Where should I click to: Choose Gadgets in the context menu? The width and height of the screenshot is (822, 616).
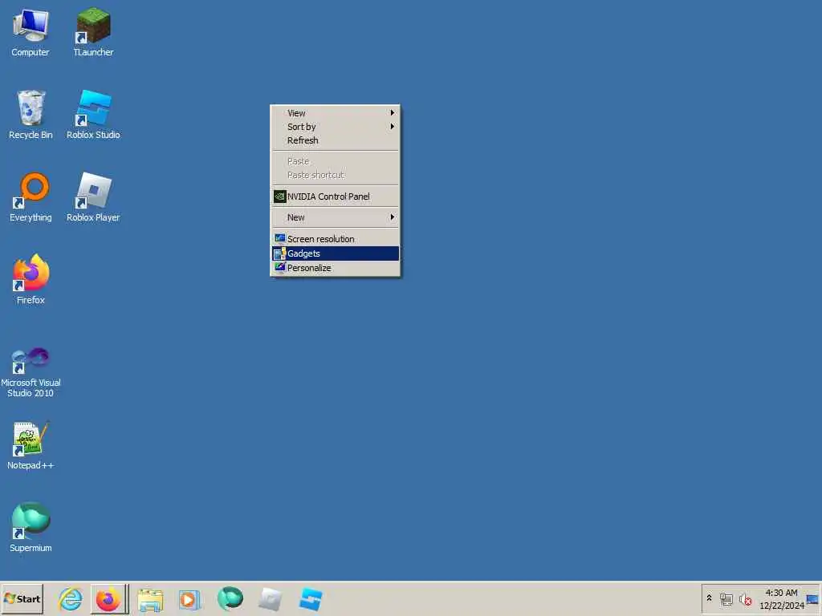tap(336, 253)
